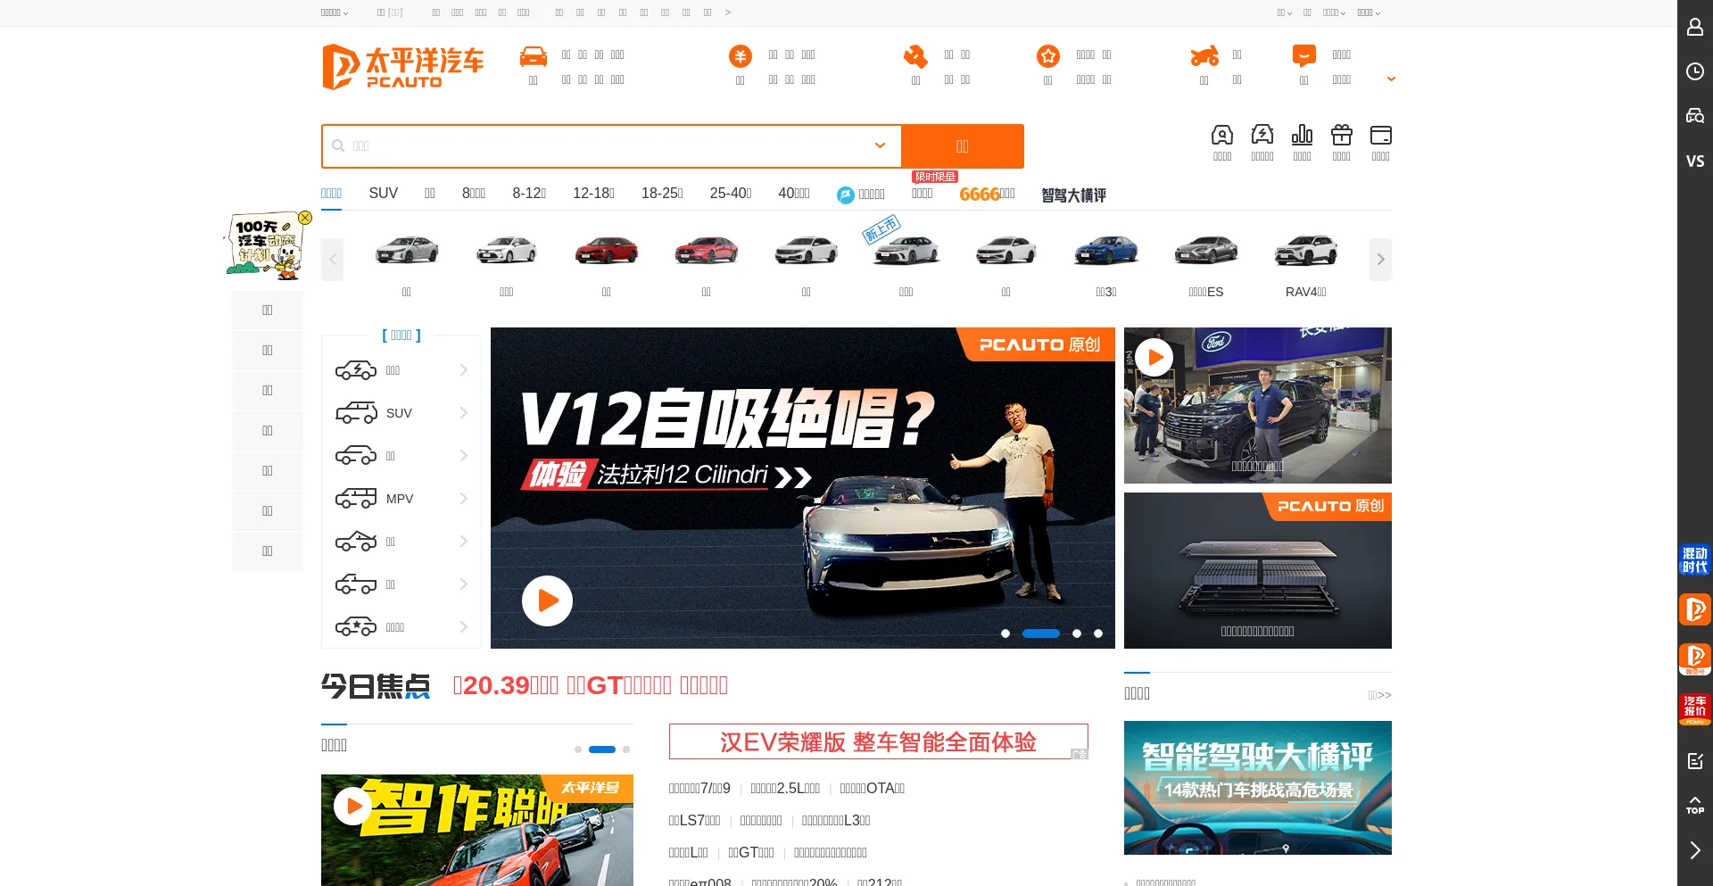Screen dimensions: 1713x886
Task: Open the rightmost dropdown in the top bar
Action: pyautogui.click(x=1369, y=12)
